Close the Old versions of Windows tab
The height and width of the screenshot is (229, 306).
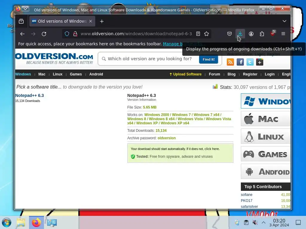coord(91,21)
